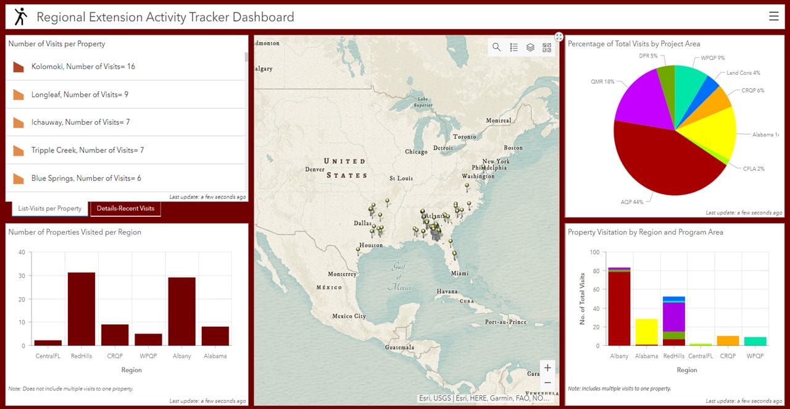Select the Albany stacked bar
The height and width of the screenshot is (409, 790).
619,307
